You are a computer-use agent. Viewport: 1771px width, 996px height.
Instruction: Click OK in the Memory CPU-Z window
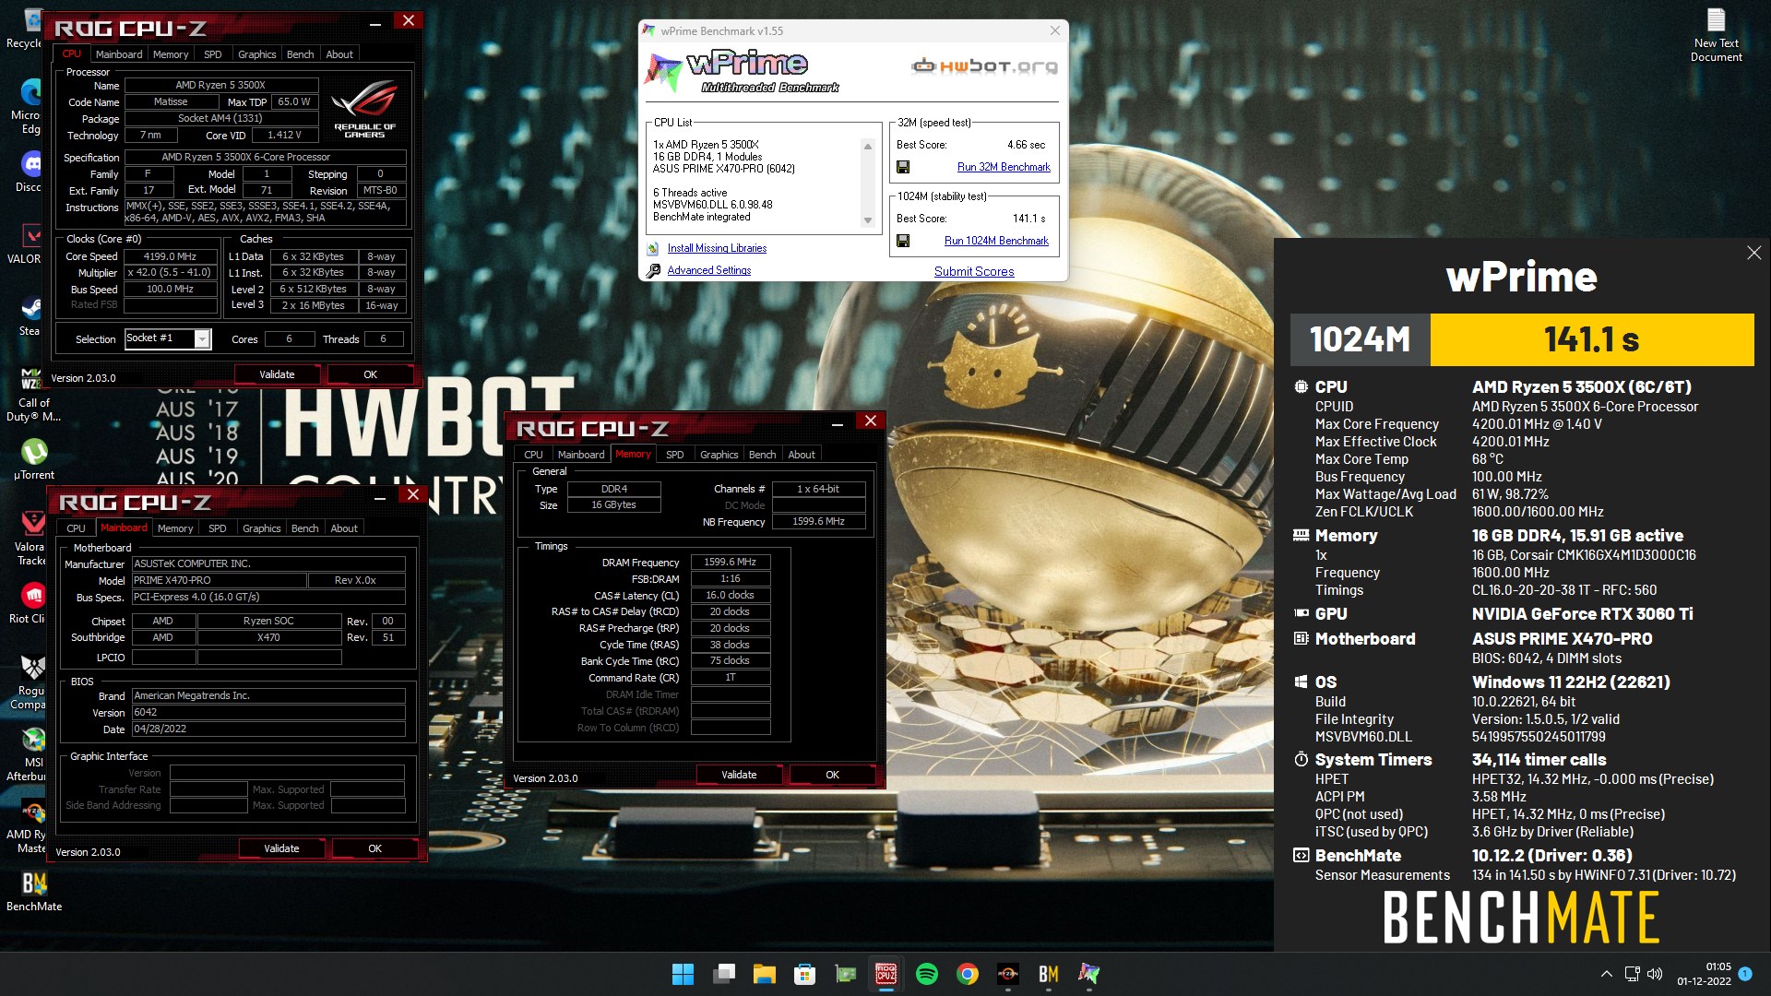[832, 775]
